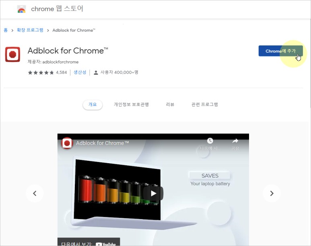Click the Adblock for Chrome page heading

(68, 51)
